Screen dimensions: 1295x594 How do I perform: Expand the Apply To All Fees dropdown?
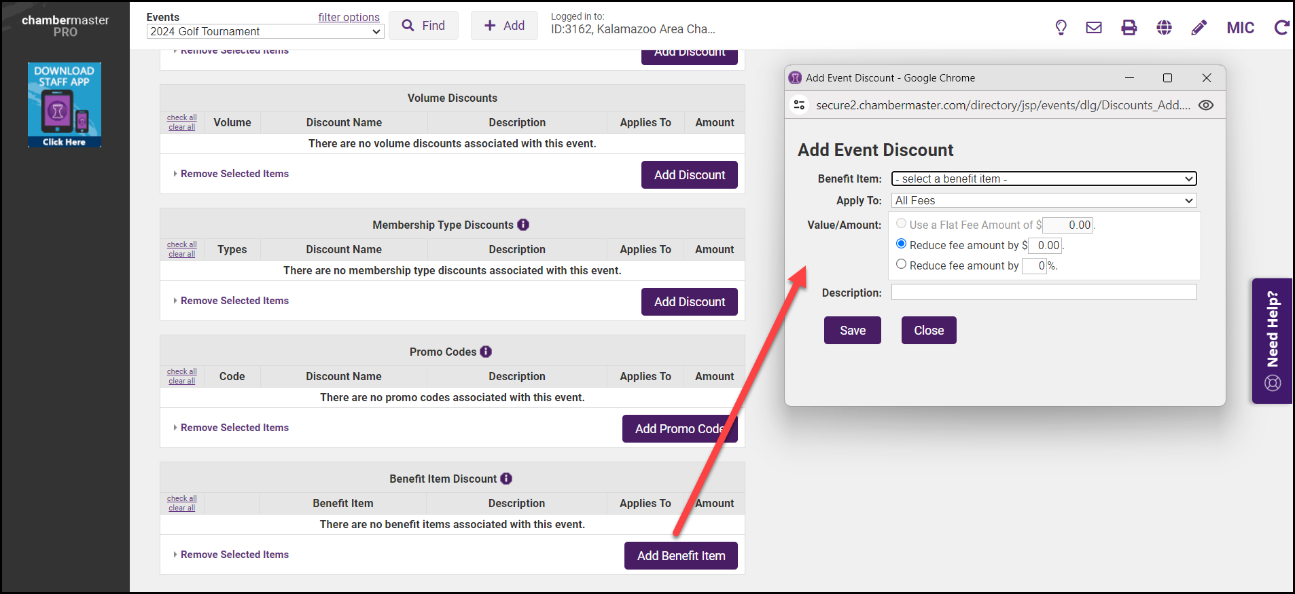click(x=1044, y=200)
